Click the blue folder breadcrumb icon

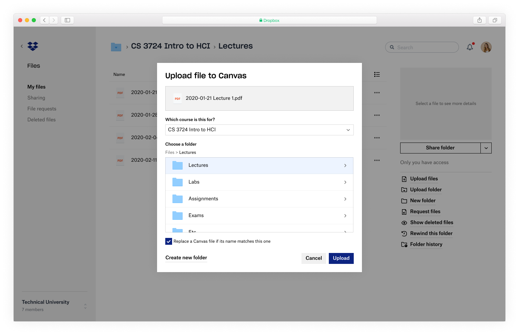point(116,47)
